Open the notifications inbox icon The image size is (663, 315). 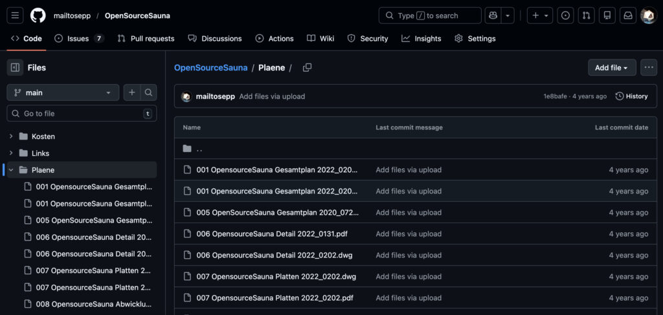627,16
